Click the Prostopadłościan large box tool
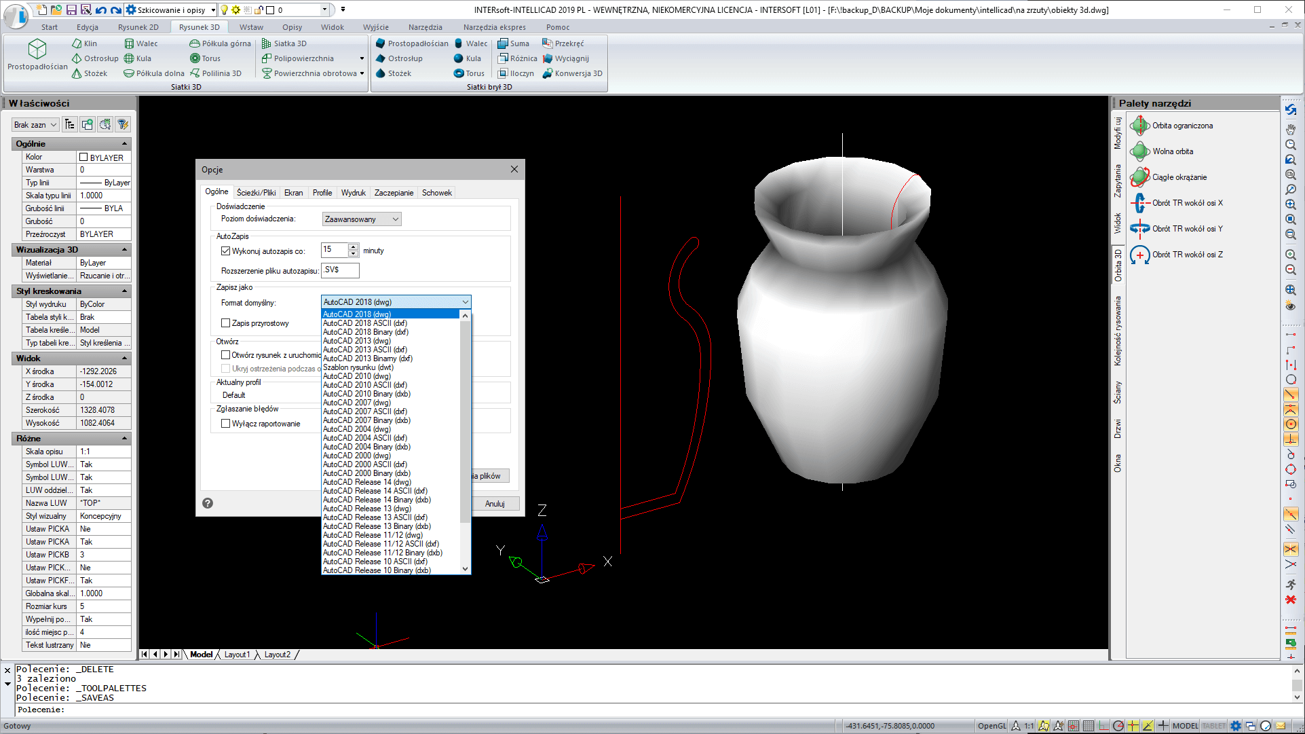1305x734 pixels. pyautogui.click(x=37, y=54)
